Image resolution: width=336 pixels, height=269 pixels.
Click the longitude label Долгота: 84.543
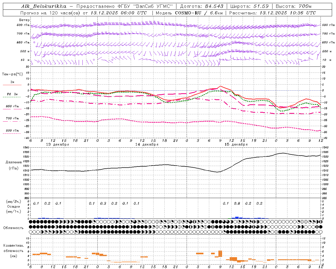click(202, 6)
